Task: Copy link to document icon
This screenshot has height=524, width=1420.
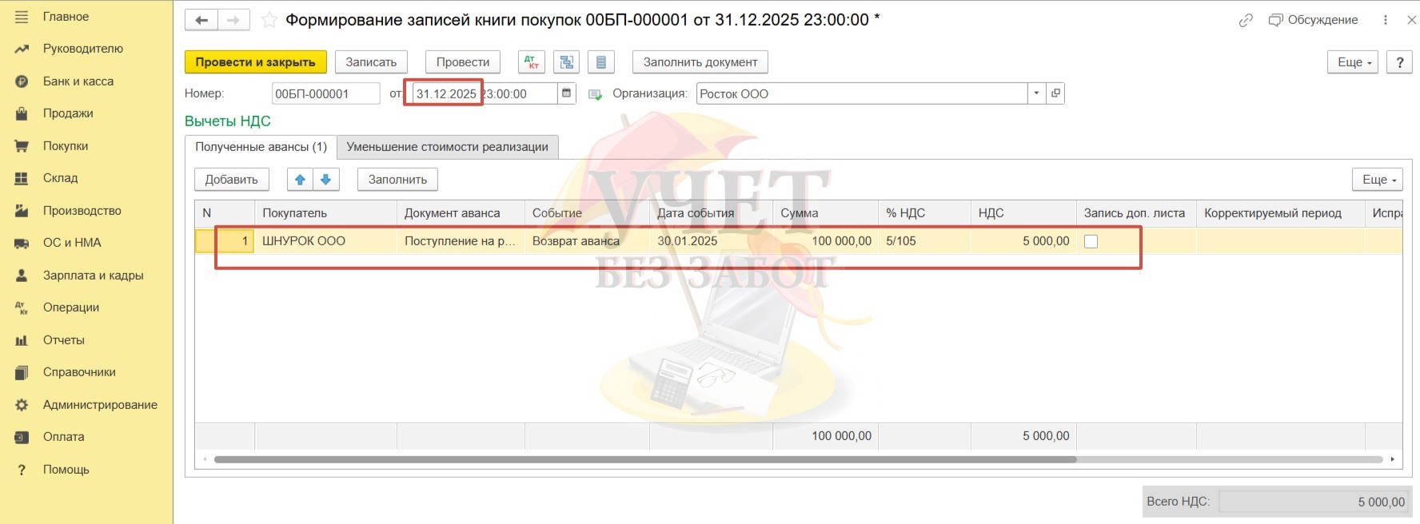Action: pyautogui.click(x=1246, y=20)
